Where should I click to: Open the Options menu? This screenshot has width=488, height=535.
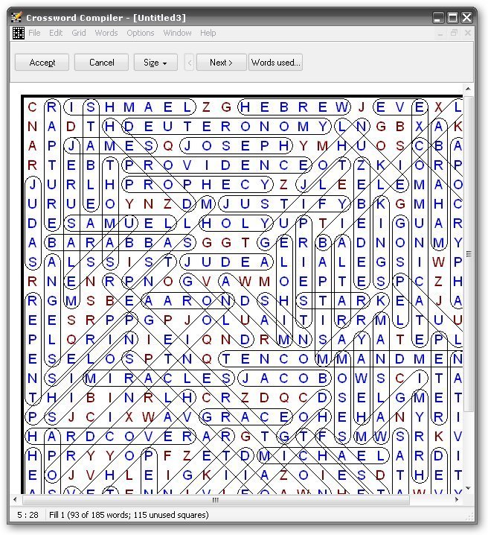[141, 33]
